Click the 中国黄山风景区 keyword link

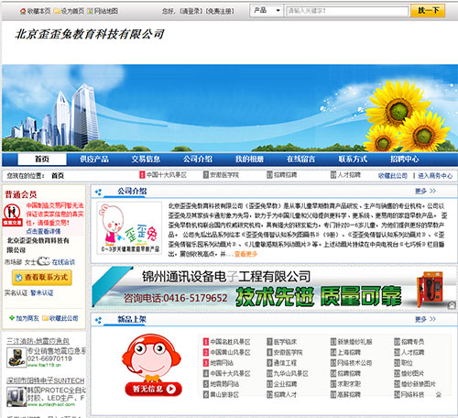click(x=230, y=352)
